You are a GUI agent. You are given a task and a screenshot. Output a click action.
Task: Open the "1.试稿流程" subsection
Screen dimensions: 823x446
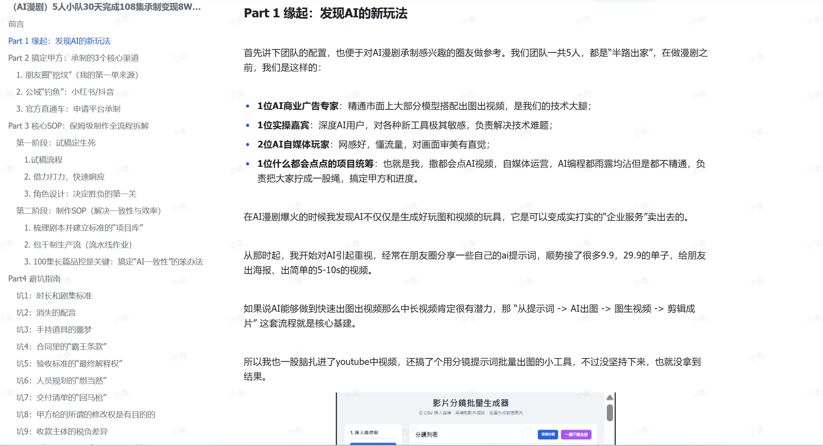[43, 160]
